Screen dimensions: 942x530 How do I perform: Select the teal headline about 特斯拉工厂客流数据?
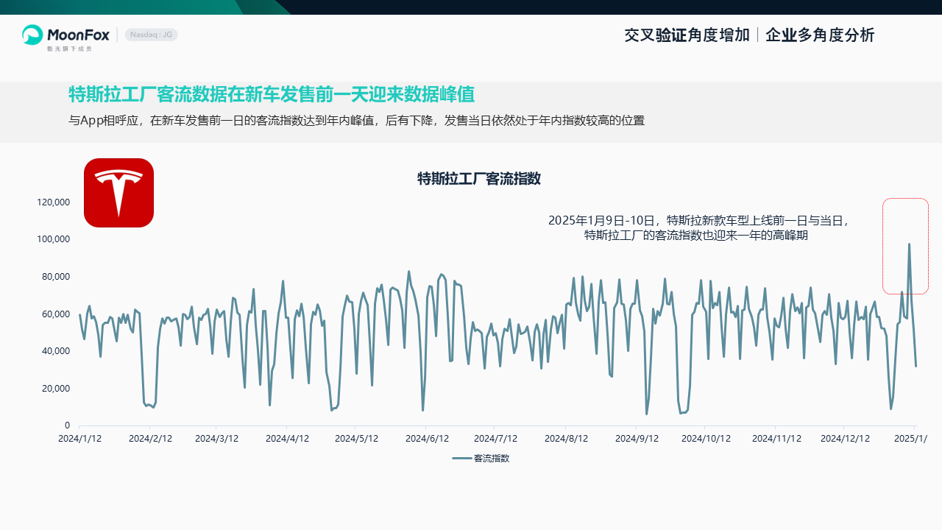(x=272, y=95)
